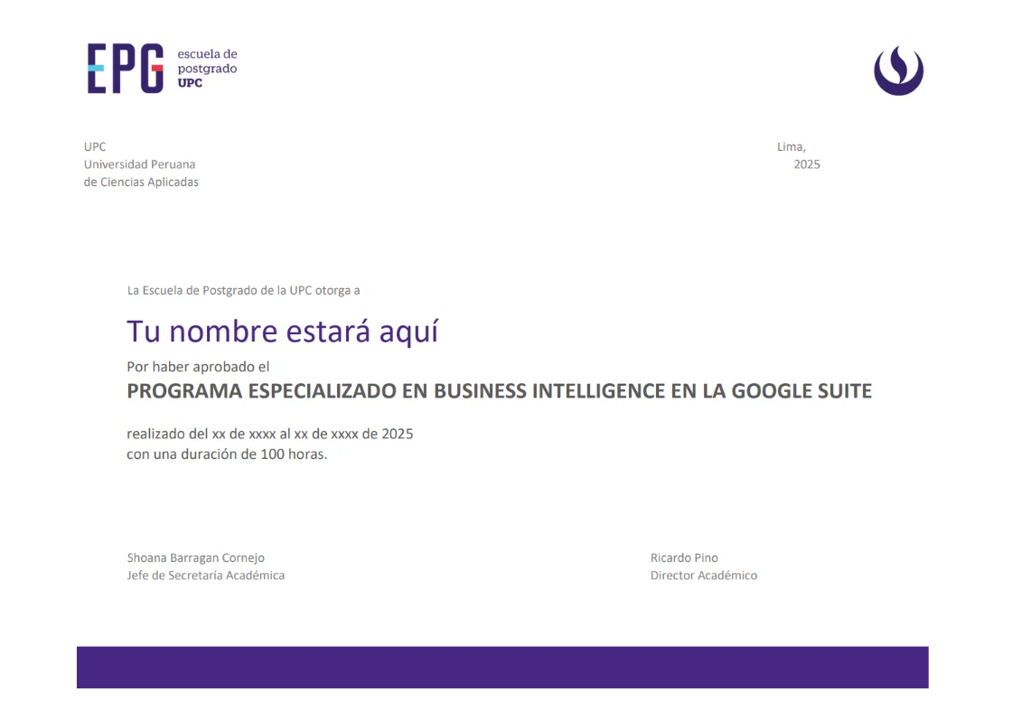Select the 'escuela de postgrado UPC' logo text

tap(207, 69)
